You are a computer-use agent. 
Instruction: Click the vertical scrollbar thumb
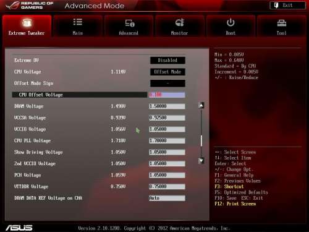(x=201, y=140)
